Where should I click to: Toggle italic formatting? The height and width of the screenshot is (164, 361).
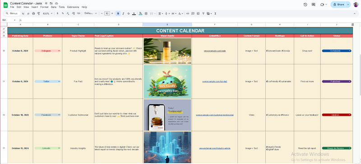123,13
